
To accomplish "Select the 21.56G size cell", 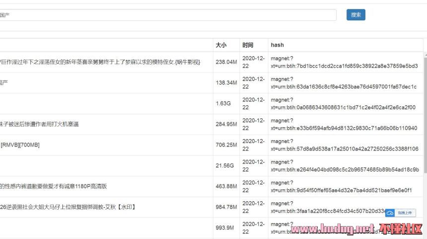I will (224, 165).
